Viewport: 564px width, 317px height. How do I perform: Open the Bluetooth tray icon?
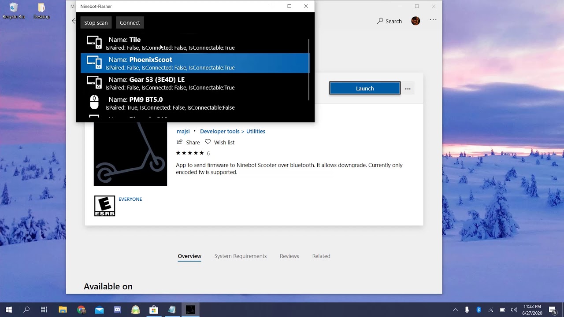pos(479,310)
